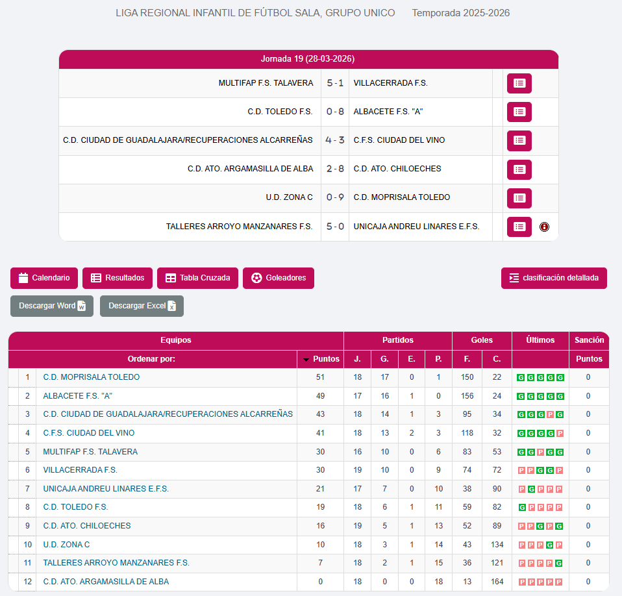Open the Resultados page

click(118, 278)
